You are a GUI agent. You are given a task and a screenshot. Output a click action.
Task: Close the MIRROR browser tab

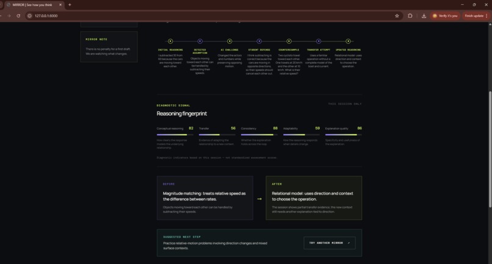pyautogui.click(x=60, y=5)
